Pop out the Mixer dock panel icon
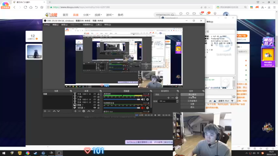Image resolution: width=278 pixels, height=156 pixels. click(x=151, y=91)
